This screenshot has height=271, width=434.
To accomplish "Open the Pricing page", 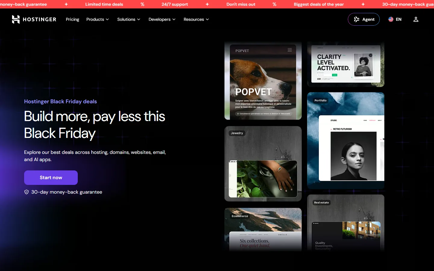I will click(73, 19).
